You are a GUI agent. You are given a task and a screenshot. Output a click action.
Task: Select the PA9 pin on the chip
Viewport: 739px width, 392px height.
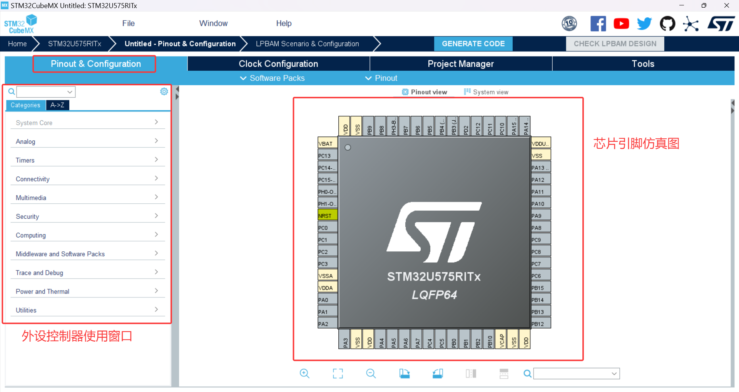(x=541, y=216)
